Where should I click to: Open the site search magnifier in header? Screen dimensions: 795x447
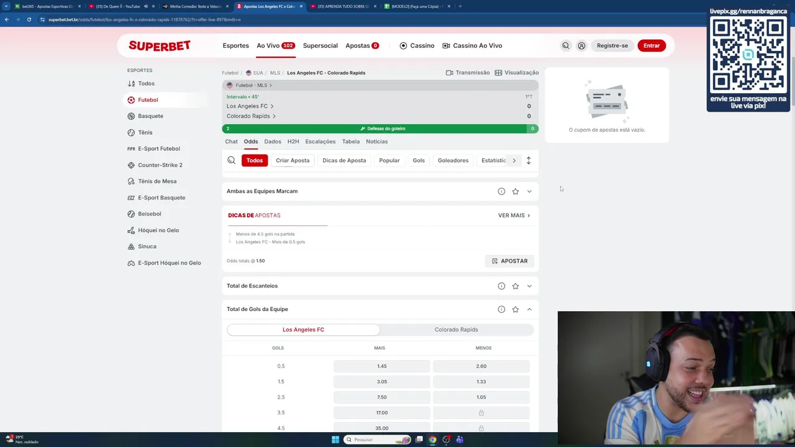565,45
